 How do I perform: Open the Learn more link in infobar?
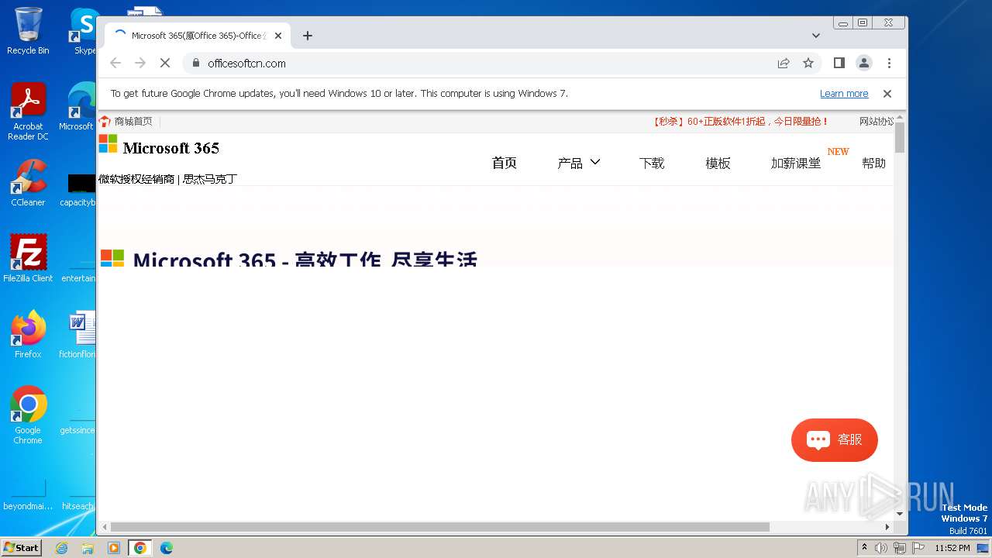click(x=844, y=94)
